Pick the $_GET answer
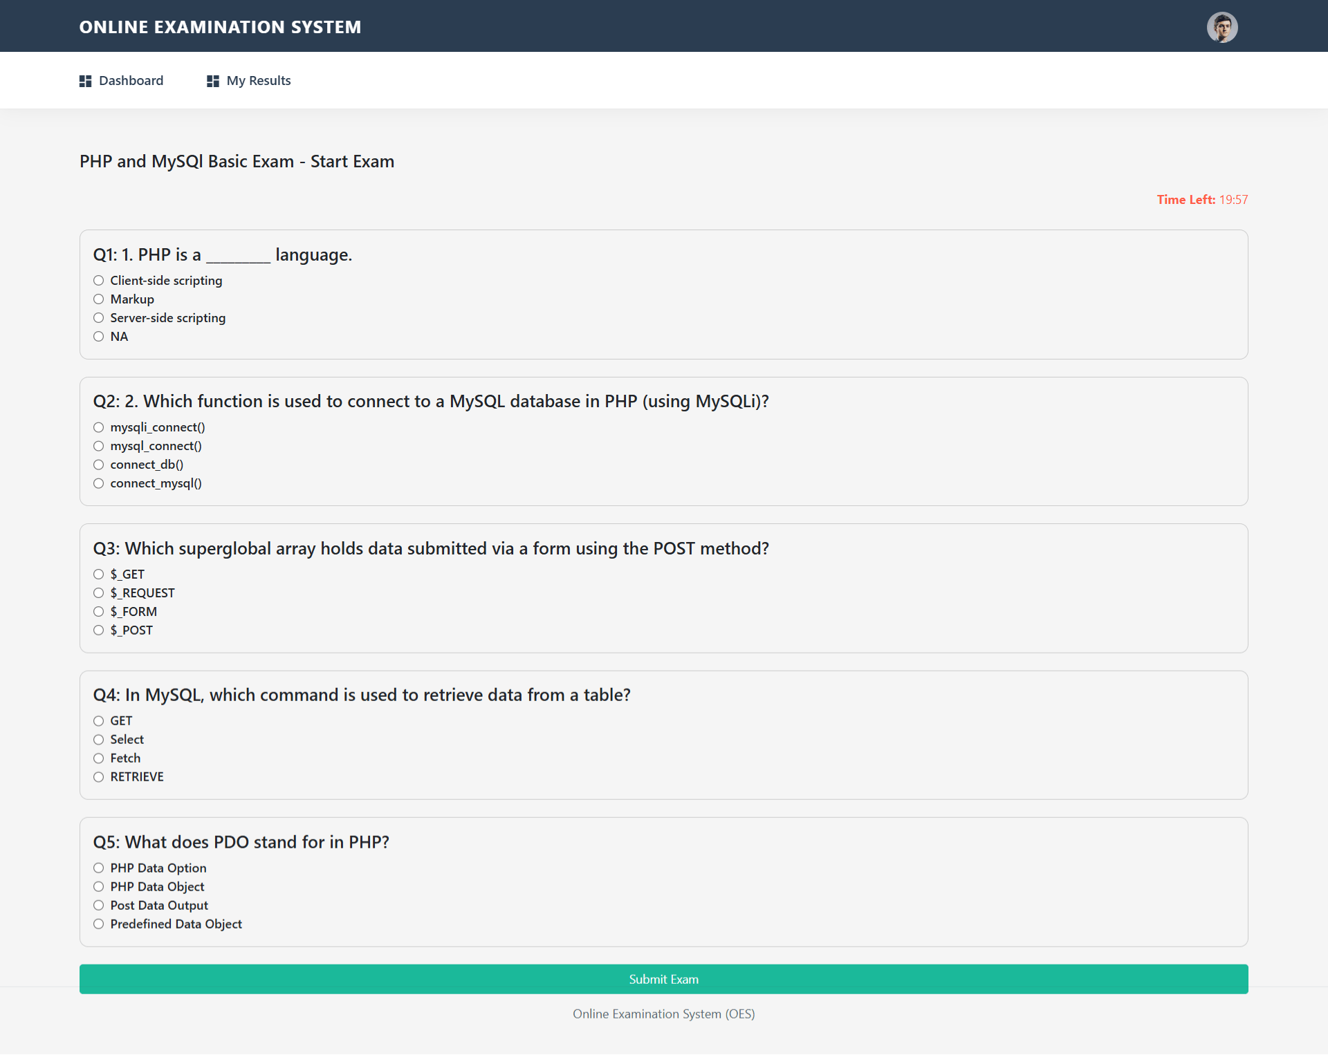Viewport: 1328px width, 1055px height. coord(99,575)
